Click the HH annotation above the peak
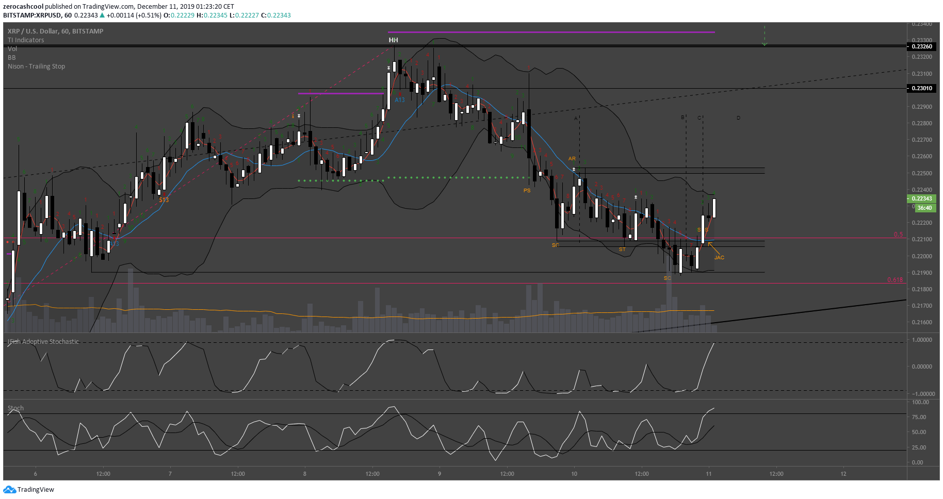Viewport: 943px width, 499px height. pyautogui.click(x=393, y=40)
